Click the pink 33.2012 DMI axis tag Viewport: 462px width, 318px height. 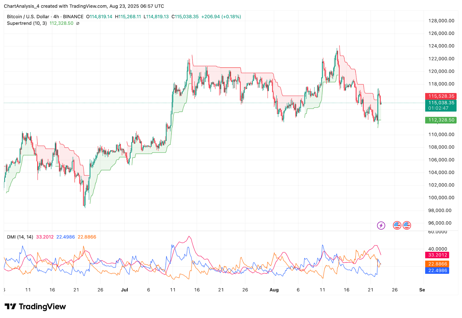[437, 255]
